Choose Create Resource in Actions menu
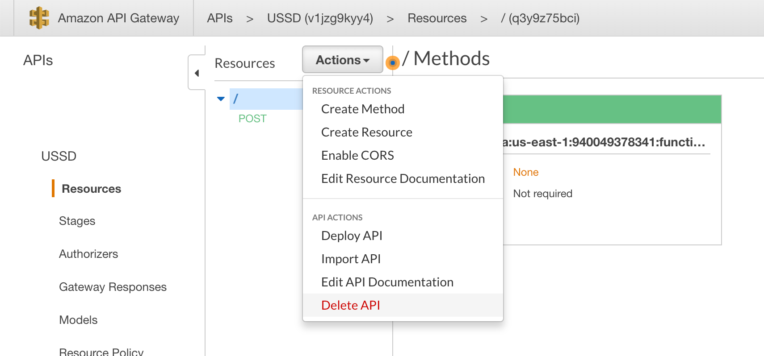Image resolution: width=764 pixels, height=356 pixels. (x=367, y=132)
